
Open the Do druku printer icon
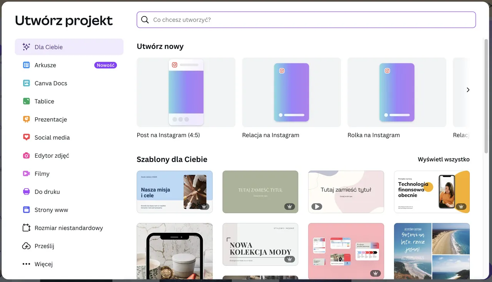26,191
